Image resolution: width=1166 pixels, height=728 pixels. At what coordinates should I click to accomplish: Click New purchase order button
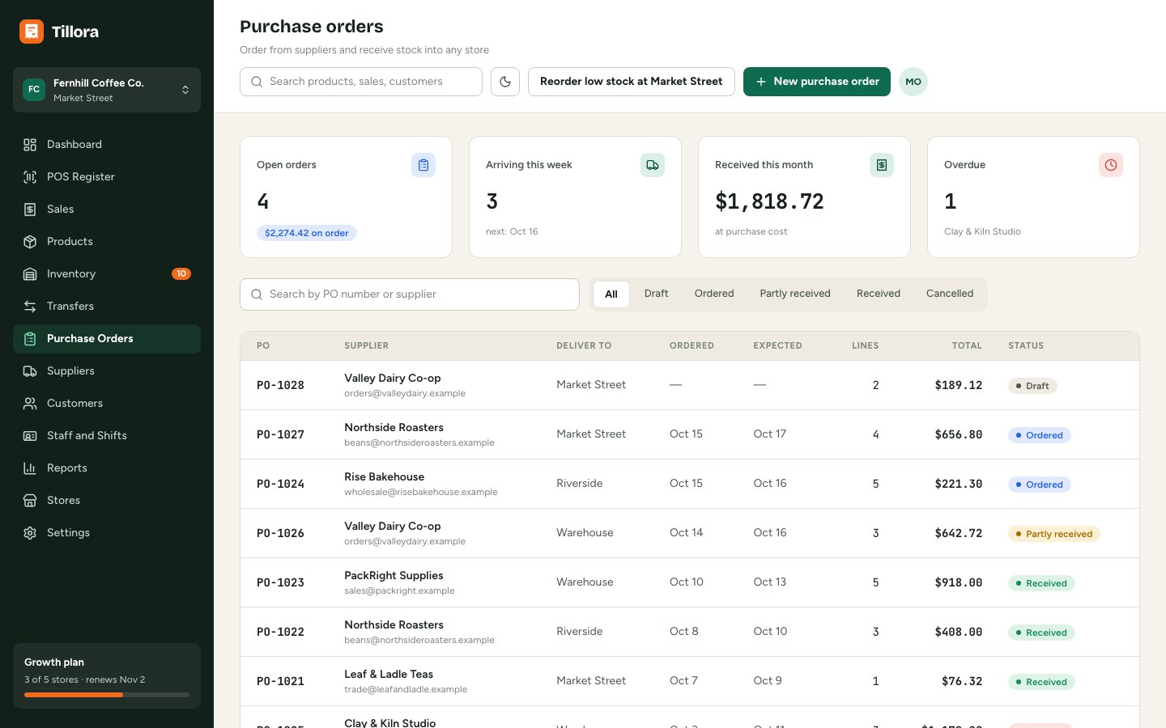(x=817, y=82)
